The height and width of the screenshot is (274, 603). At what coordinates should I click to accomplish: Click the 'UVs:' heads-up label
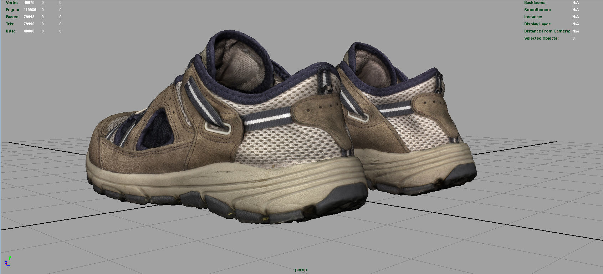(10, 31)
